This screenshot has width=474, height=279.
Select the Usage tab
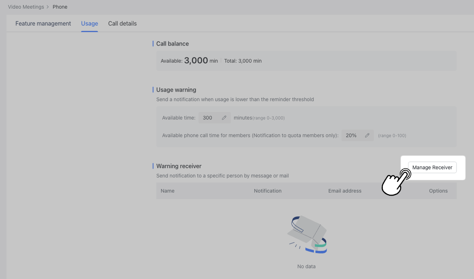(90, 24)
